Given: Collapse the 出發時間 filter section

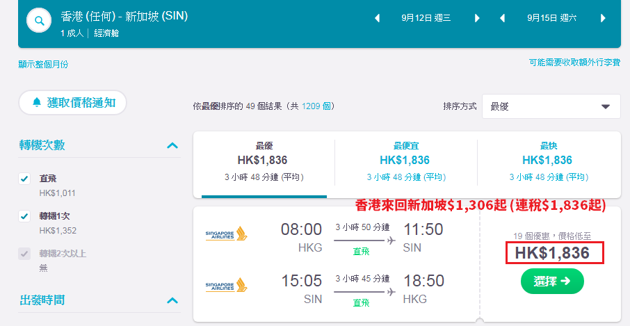Looking at the screenshot, I should [172, 300].
